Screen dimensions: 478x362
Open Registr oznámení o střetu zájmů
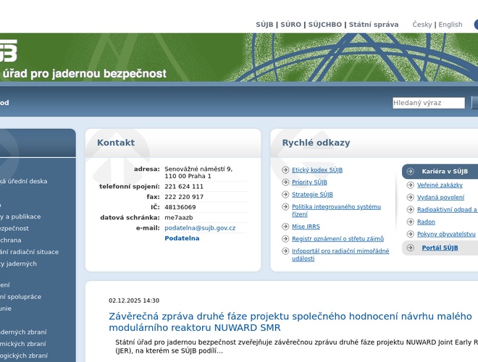click(x=337, y=239)
